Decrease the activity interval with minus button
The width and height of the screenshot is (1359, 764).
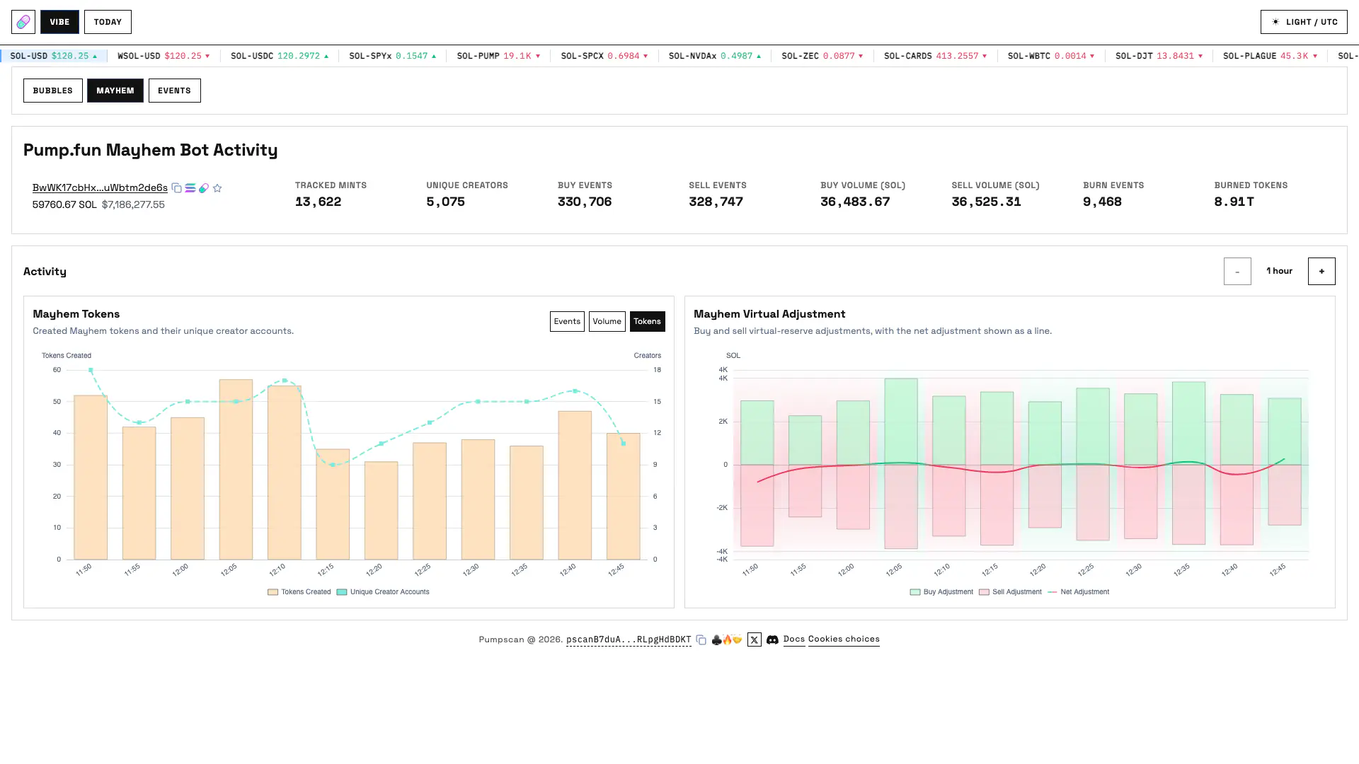coord(1237,271)
